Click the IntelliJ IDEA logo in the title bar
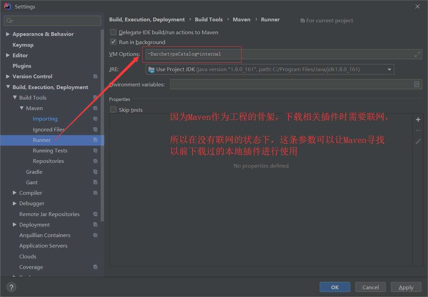This screenshot has height=297, width=428. pyautogui.click(x=7, y=6)
